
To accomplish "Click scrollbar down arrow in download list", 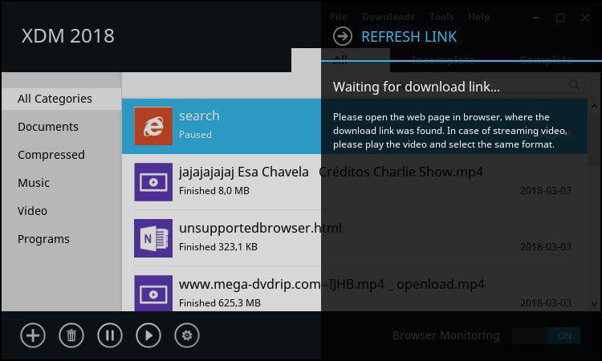I will [x=594, y=304].
